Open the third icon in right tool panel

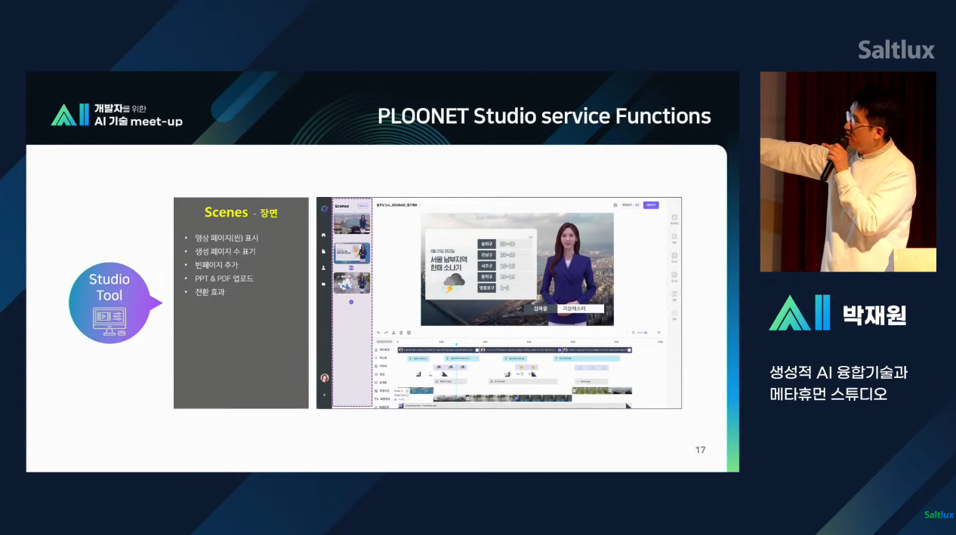point(674,256)
